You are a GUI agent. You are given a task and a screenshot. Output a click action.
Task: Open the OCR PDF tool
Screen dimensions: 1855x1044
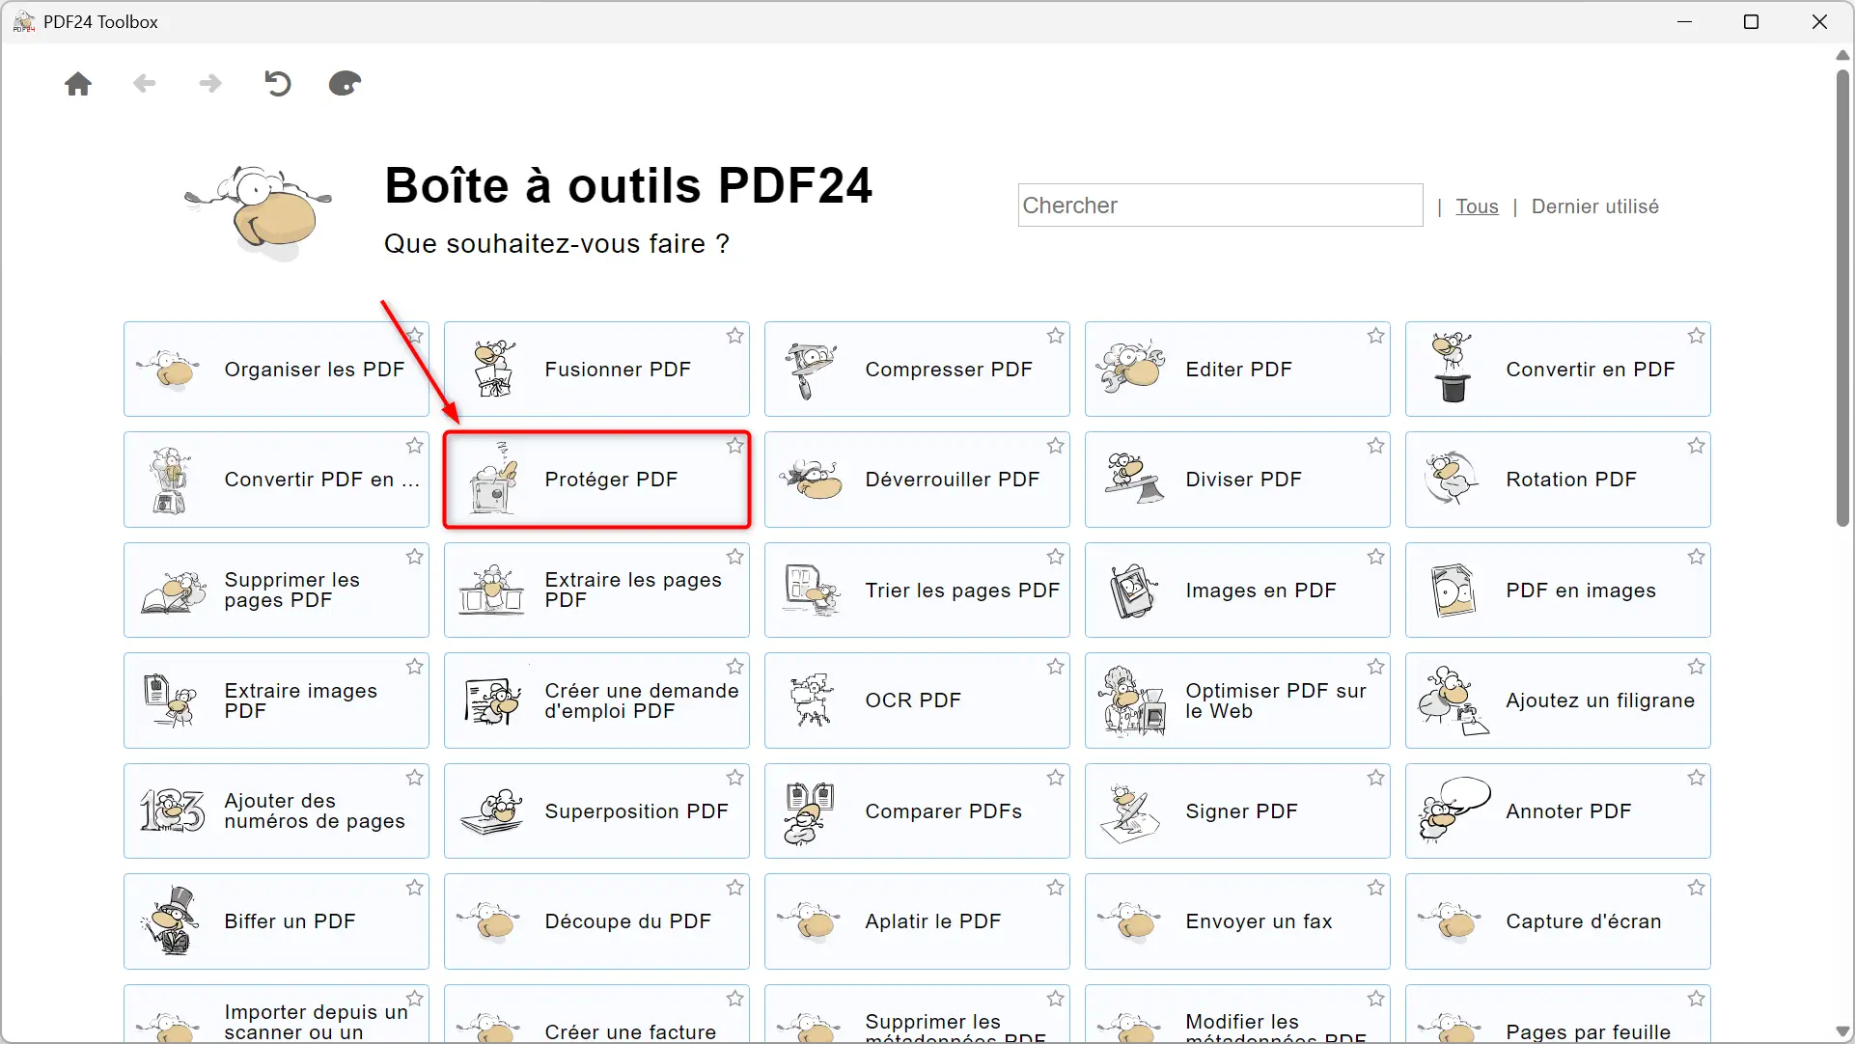pos(917,701)
